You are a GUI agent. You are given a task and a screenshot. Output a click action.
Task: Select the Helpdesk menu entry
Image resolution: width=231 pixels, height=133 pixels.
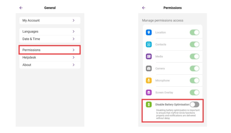[50, 57]
